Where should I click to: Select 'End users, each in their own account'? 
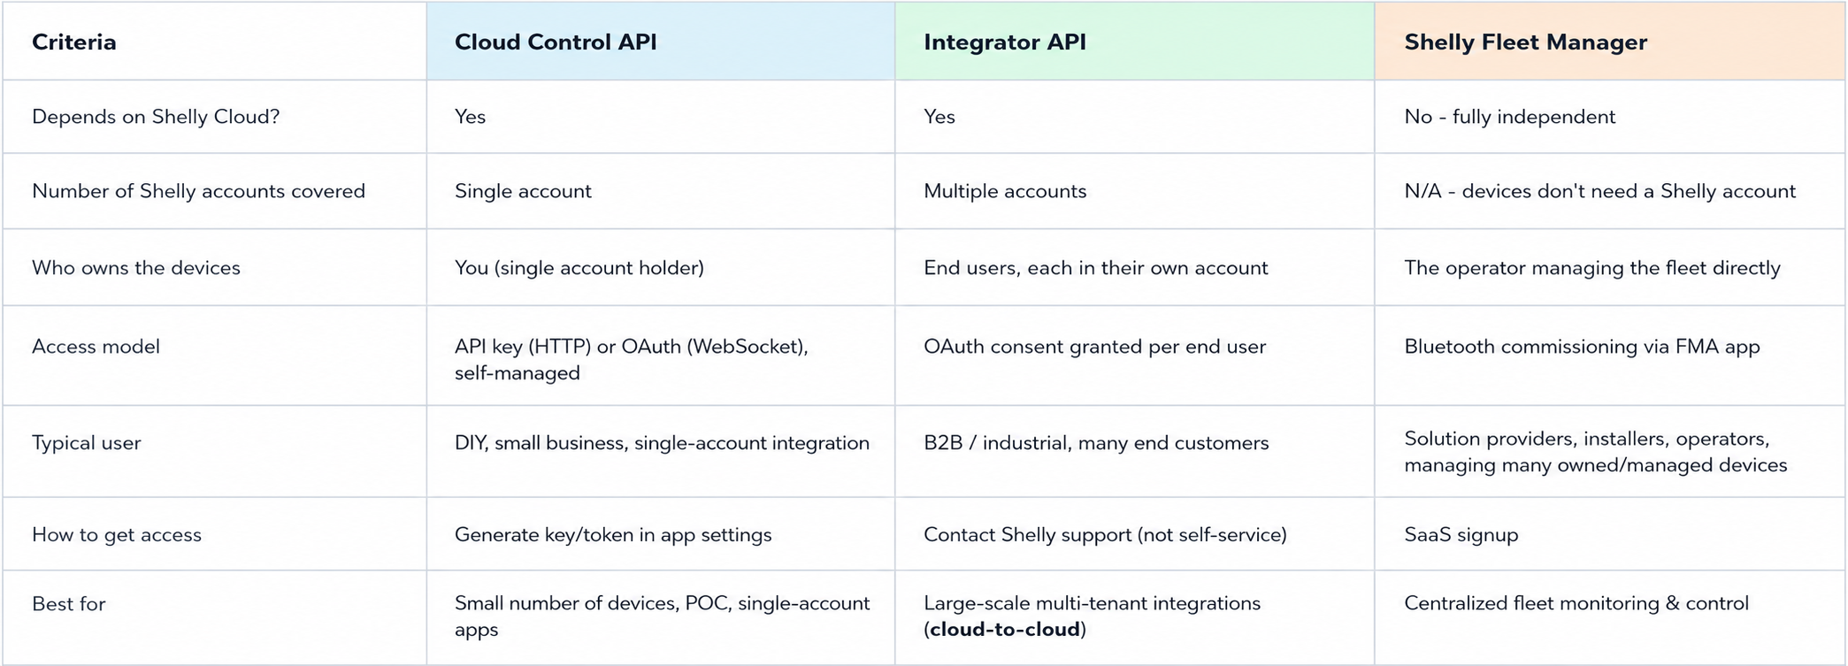point(1096,268)
